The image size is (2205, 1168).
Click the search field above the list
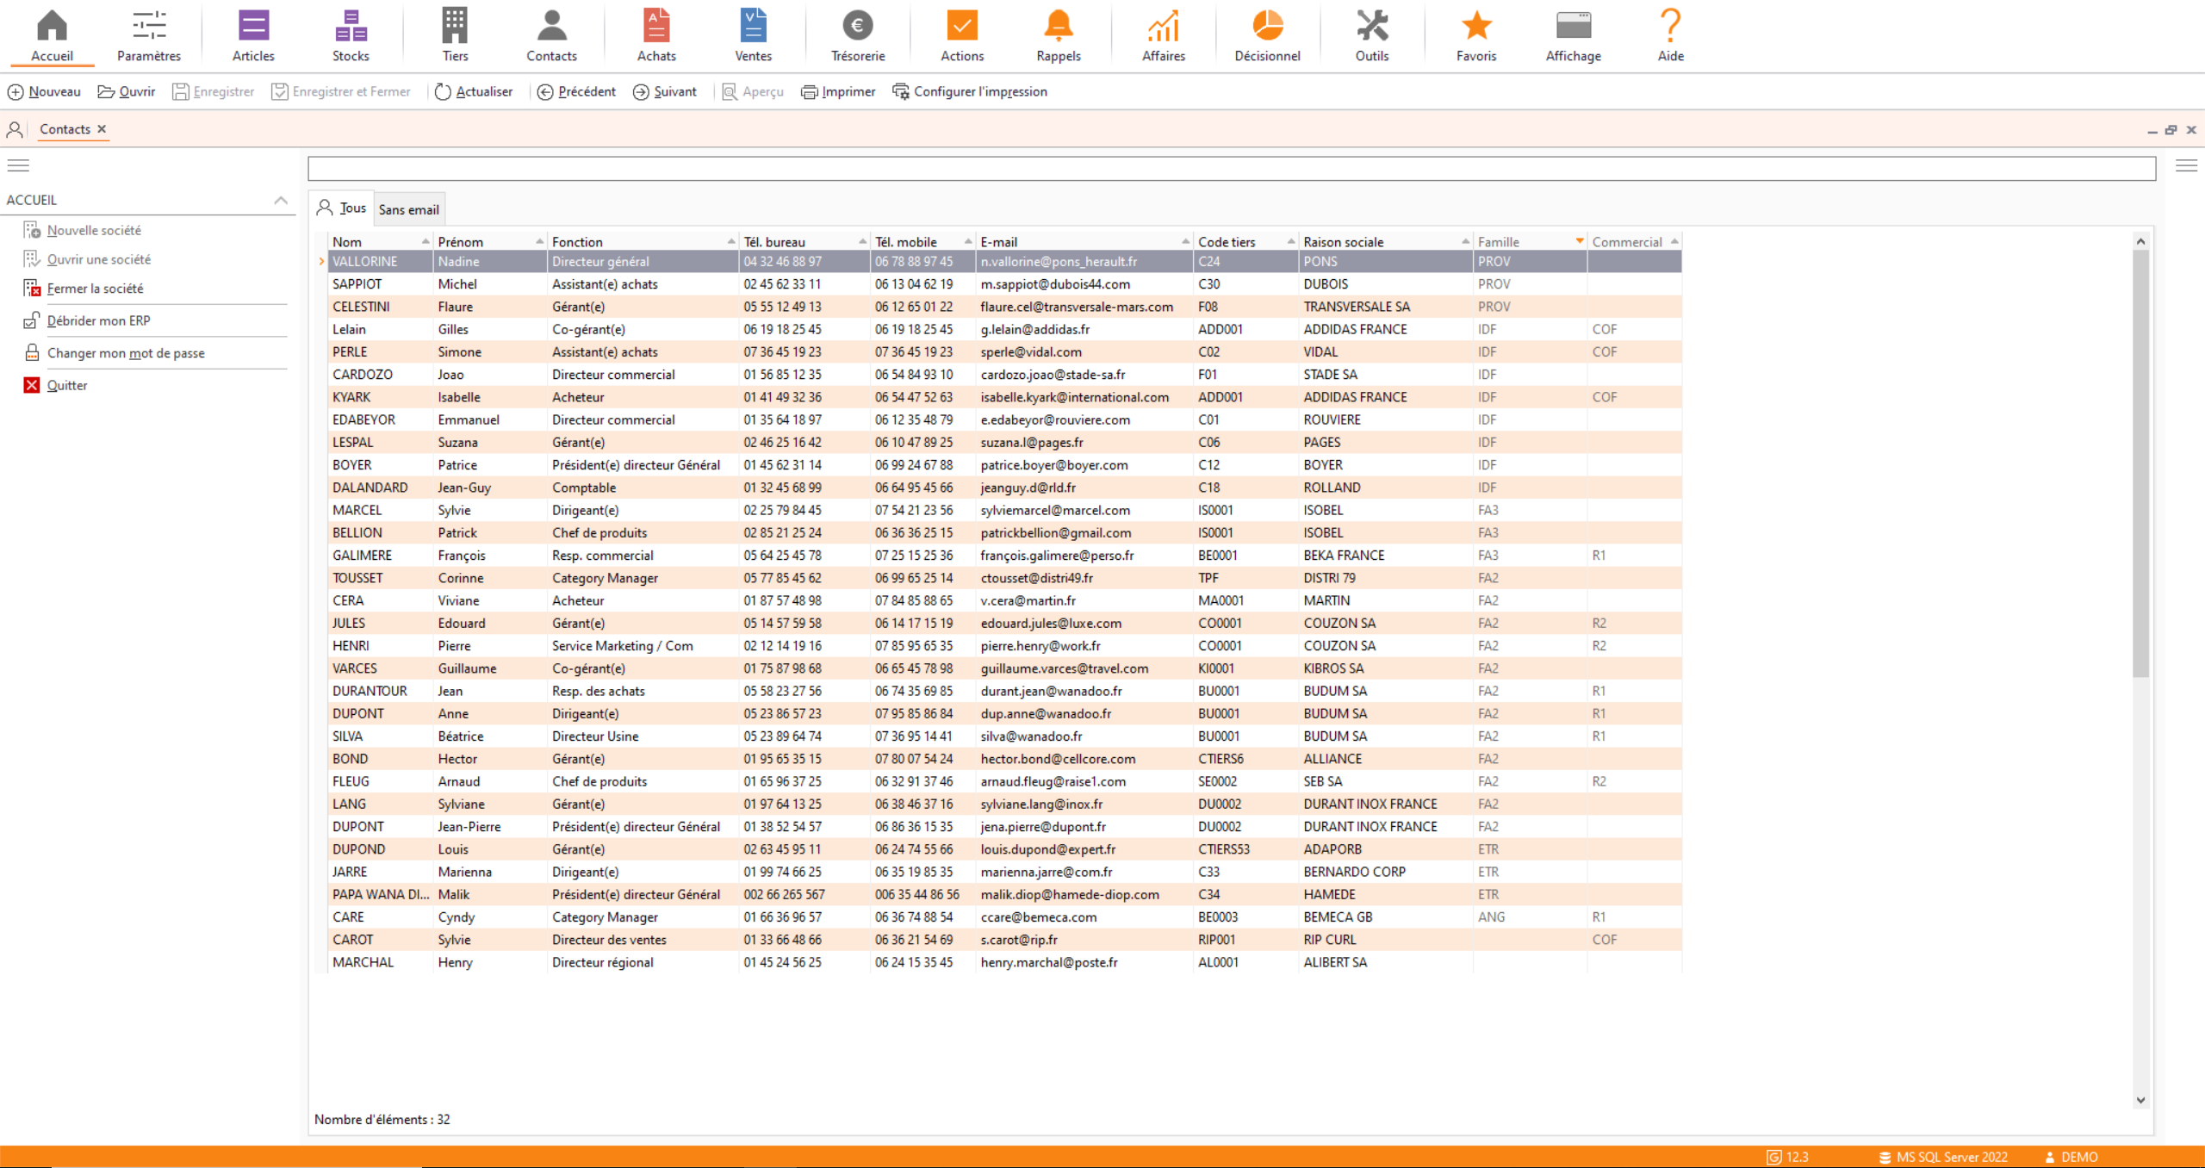pos(1232,169)
